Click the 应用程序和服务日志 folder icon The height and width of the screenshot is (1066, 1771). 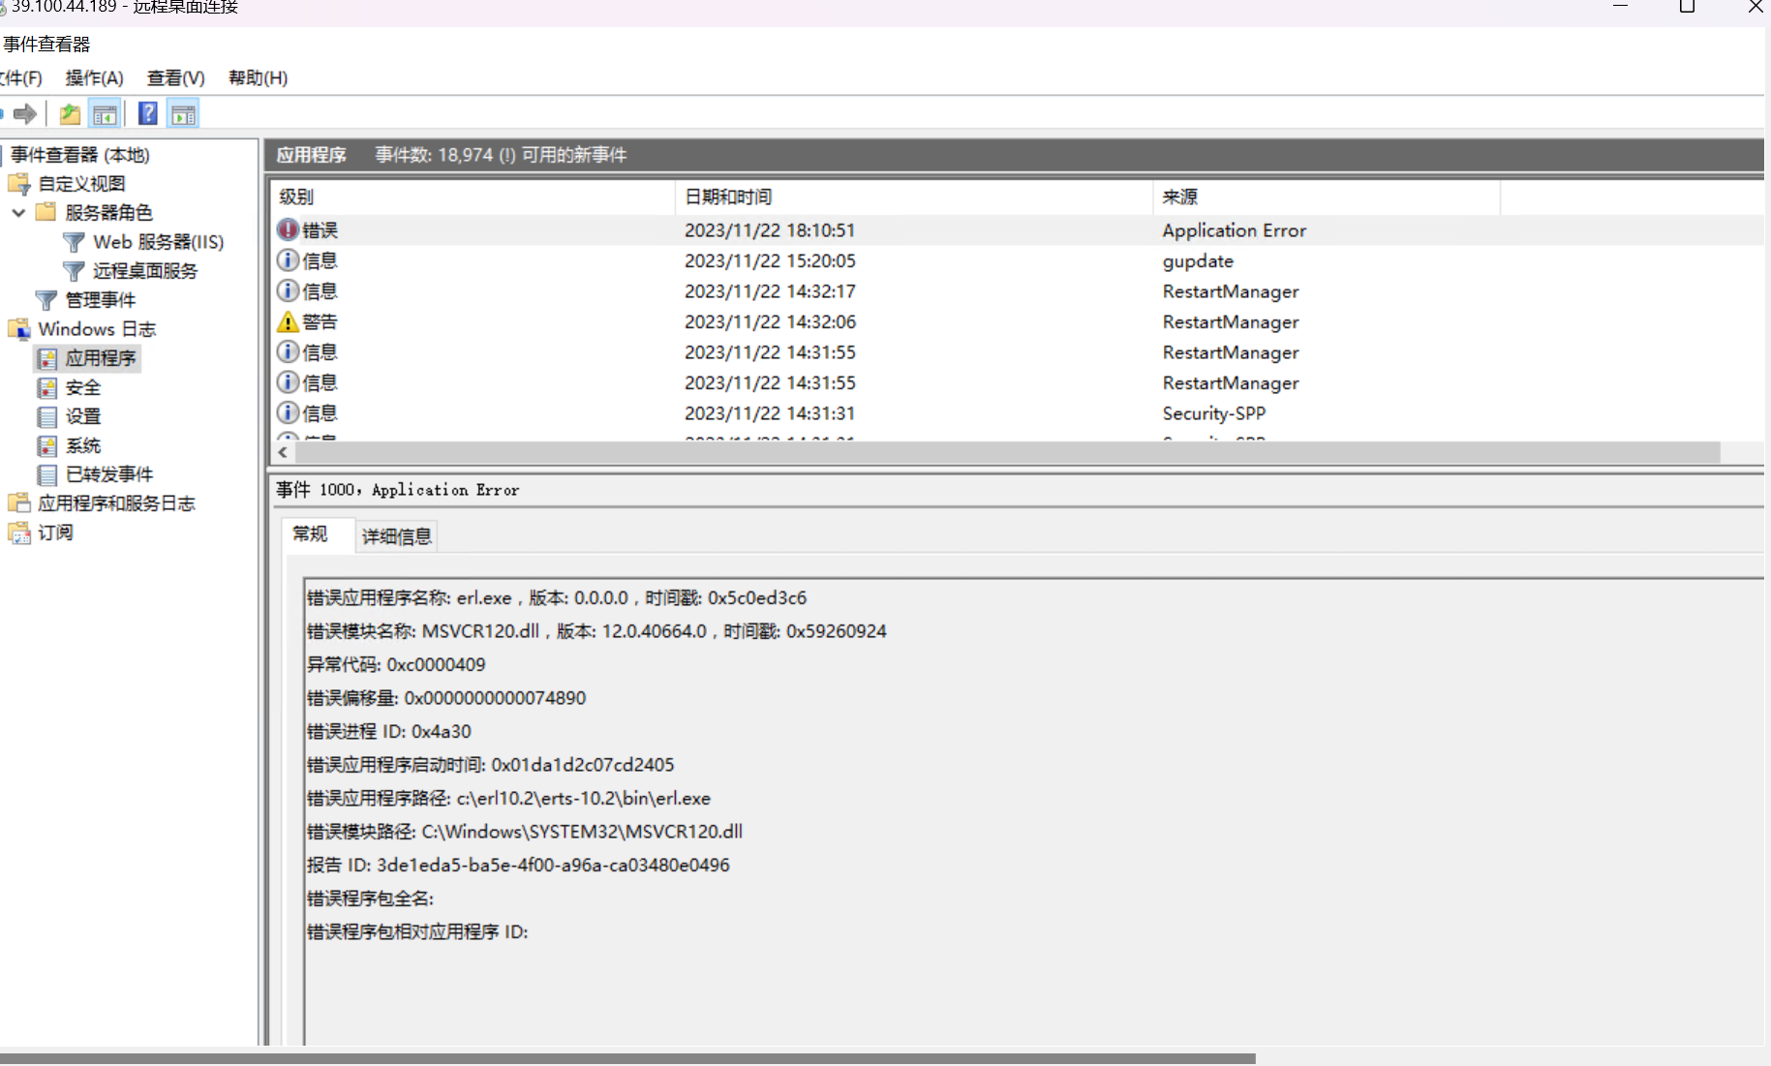19,503
